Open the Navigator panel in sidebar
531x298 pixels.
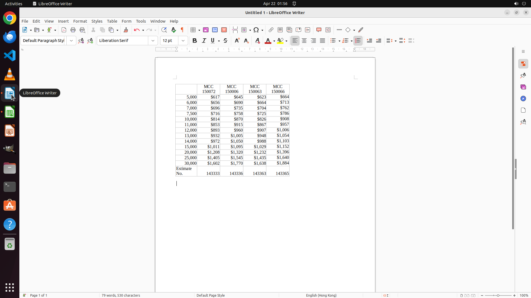tap(523, 99)
